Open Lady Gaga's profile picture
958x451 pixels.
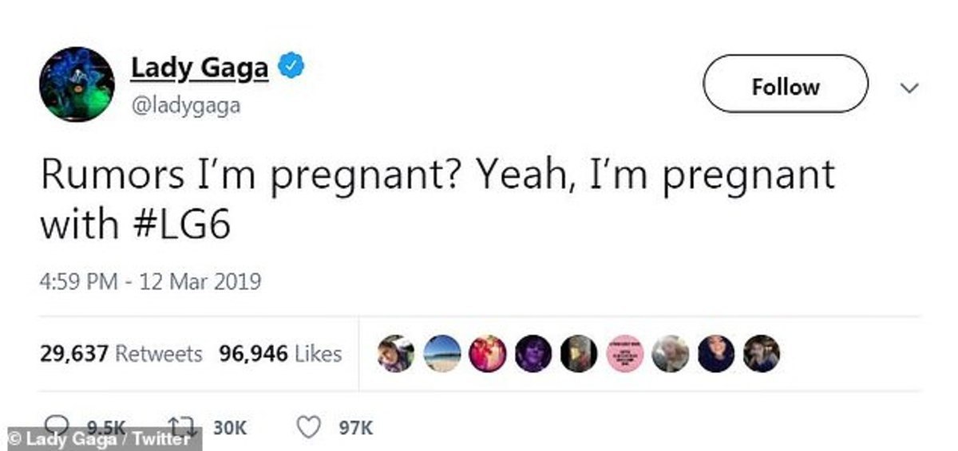point(77,84)
